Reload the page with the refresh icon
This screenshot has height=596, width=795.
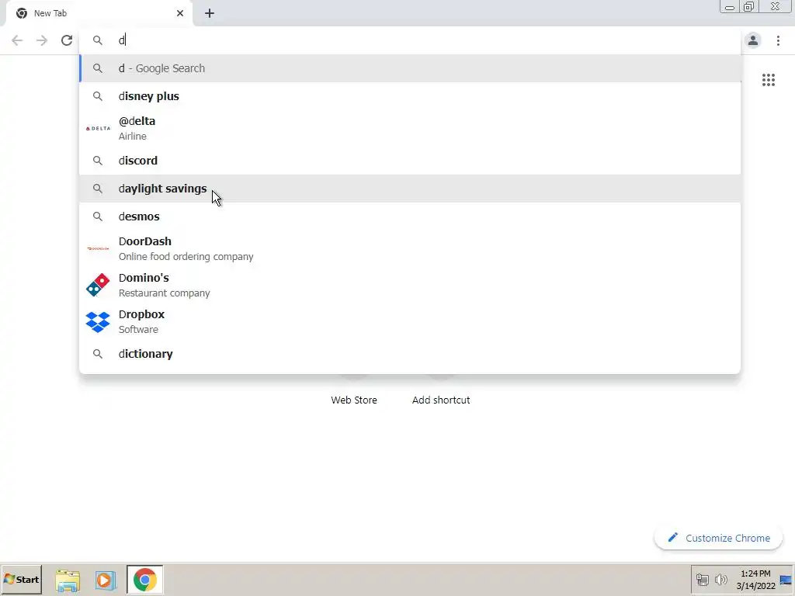(67, 40)
